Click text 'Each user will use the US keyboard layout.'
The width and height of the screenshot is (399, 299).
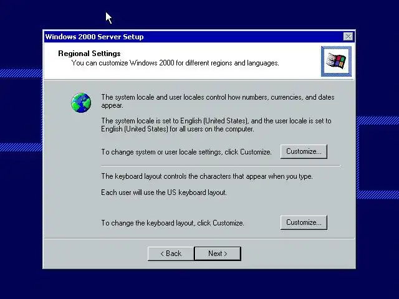[164, 192]
